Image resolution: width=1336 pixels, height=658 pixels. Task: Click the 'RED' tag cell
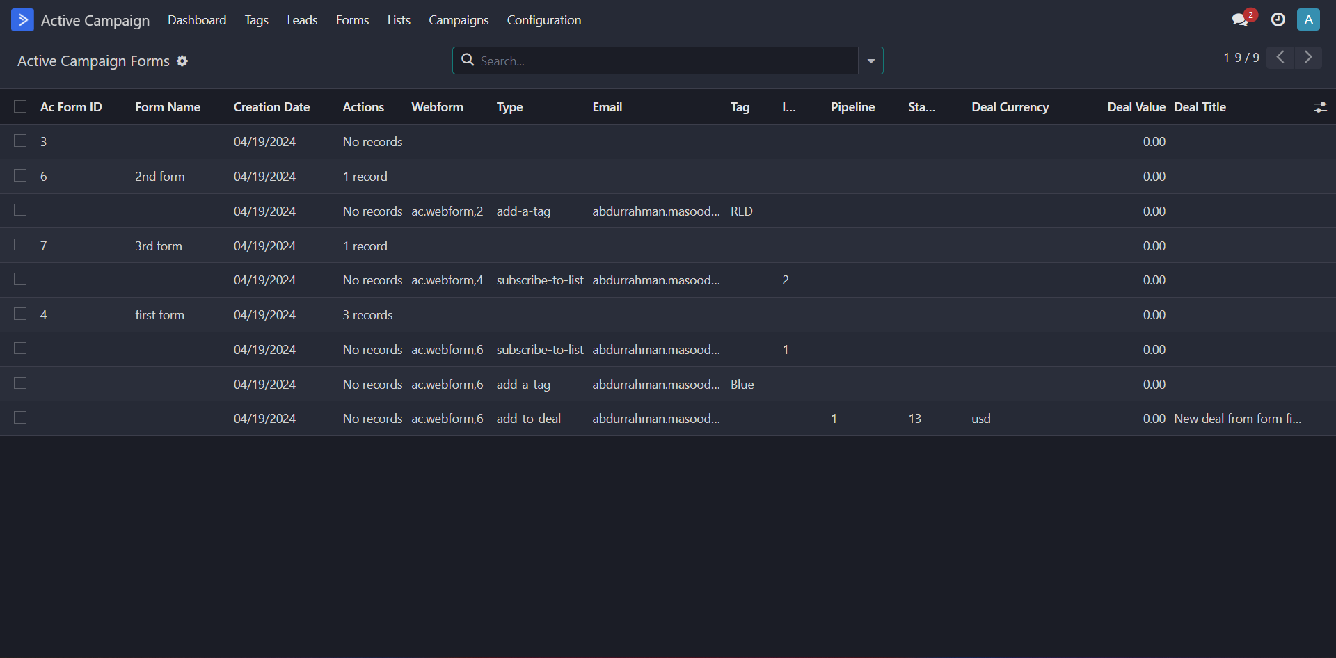(x=741, y=211)
